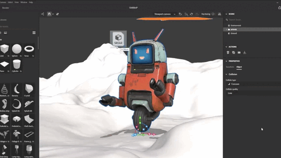Select the Sphere primitive from assets
Screen dimensions: 281x158
coord(17,50)
